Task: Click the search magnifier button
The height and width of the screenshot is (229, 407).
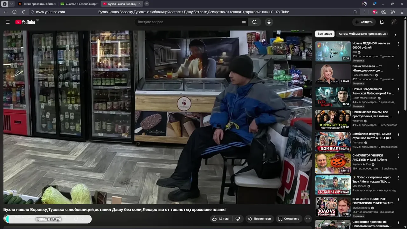Action: click(x=255, y=22)
